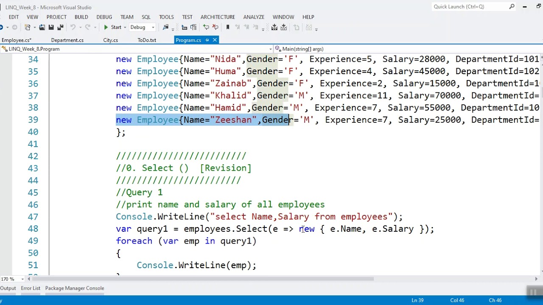
Task: Open the redo history dropdown arrow
Action: coord(95,28)
